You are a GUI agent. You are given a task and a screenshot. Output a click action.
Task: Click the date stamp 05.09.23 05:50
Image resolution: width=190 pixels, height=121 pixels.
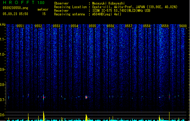(x=15, y=14)
